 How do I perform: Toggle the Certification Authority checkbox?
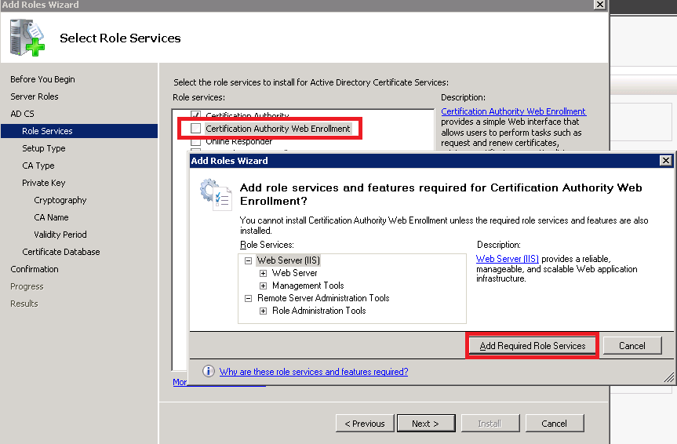click(x=195, y=116)
